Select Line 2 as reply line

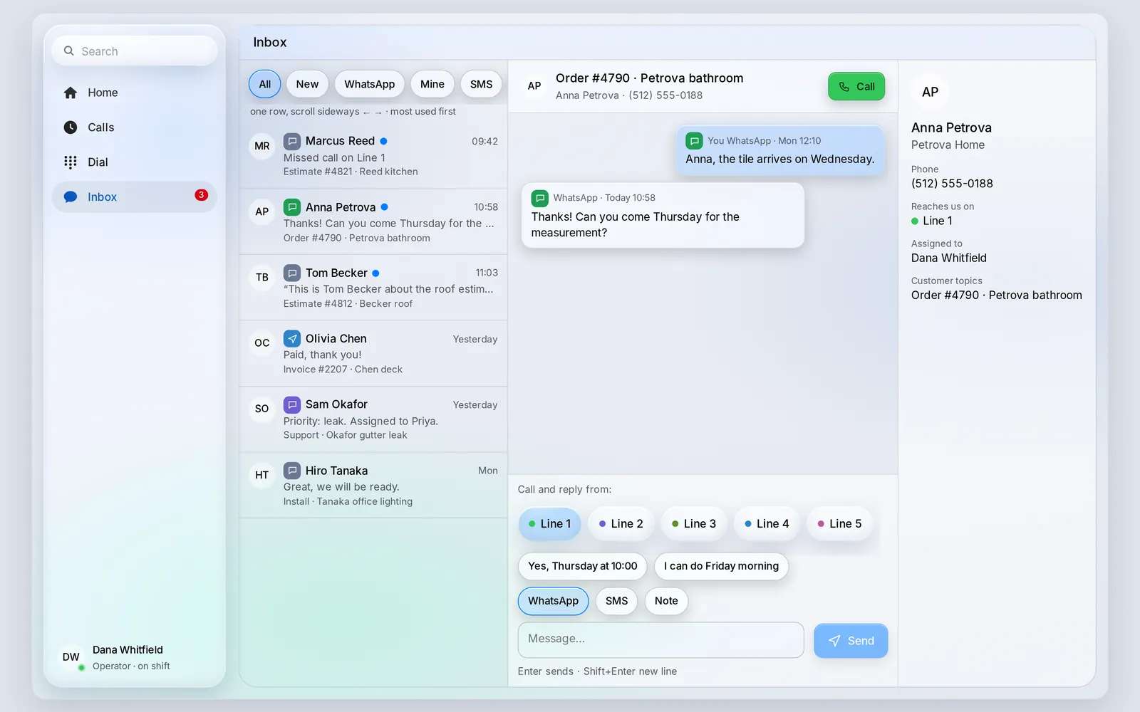coord(621,524)
